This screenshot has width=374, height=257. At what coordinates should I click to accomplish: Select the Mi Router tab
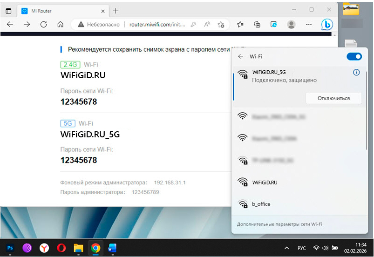tap(63, 11)
